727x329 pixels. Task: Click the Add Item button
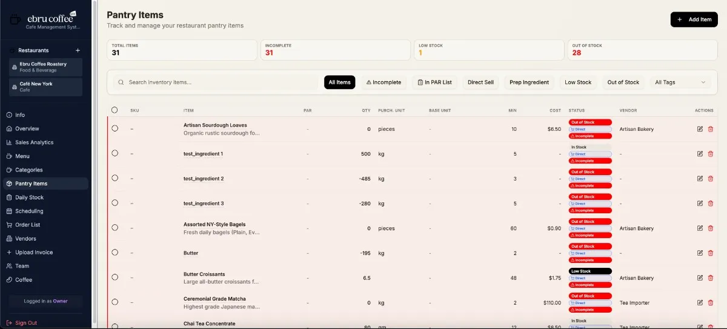coord(694,19)
